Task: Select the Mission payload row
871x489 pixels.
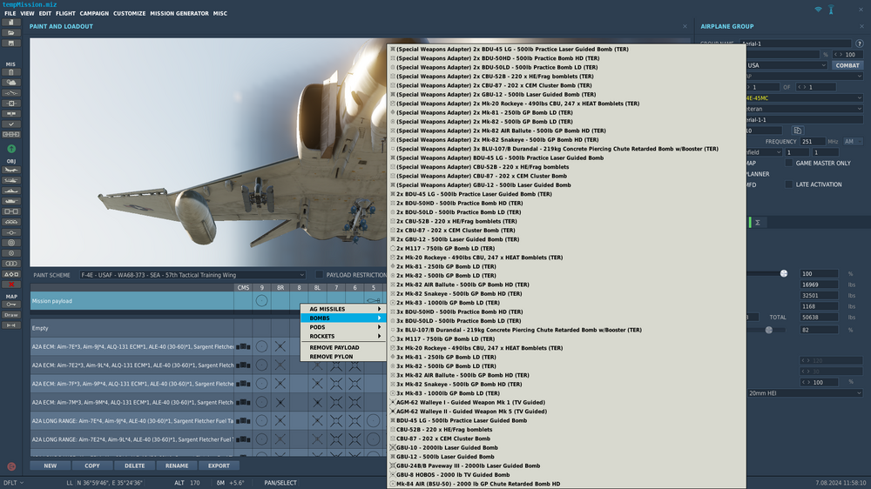Action: (x=132, y=301)
